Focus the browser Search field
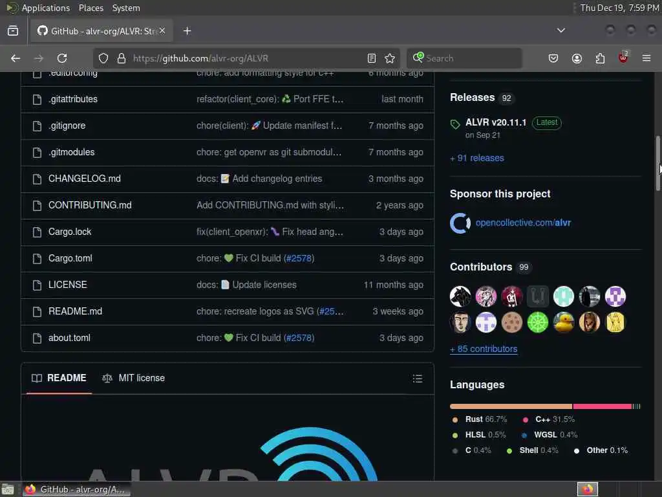 point(464,58)
